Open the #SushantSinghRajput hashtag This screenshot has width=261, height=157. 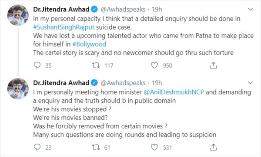click(x=64, y=27)
